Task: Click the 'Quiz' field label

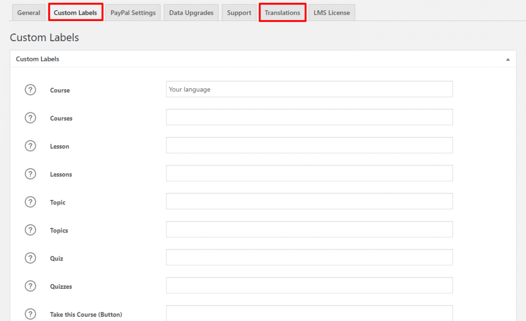Action: click(57, 259)
